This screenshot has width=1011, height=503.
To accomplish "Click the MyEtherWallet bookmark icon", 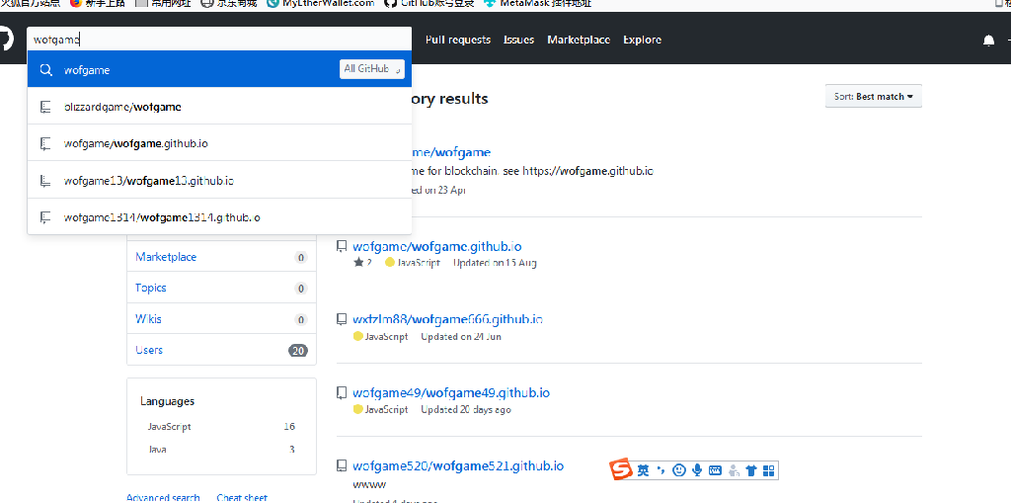I will pyautogui.click(x=272, y=3).
